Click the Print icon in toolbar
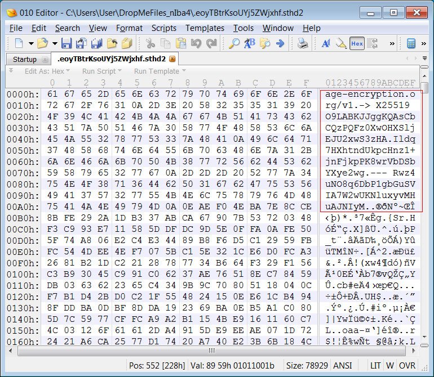Screen dimensions: 434x377 coord(303,43)
